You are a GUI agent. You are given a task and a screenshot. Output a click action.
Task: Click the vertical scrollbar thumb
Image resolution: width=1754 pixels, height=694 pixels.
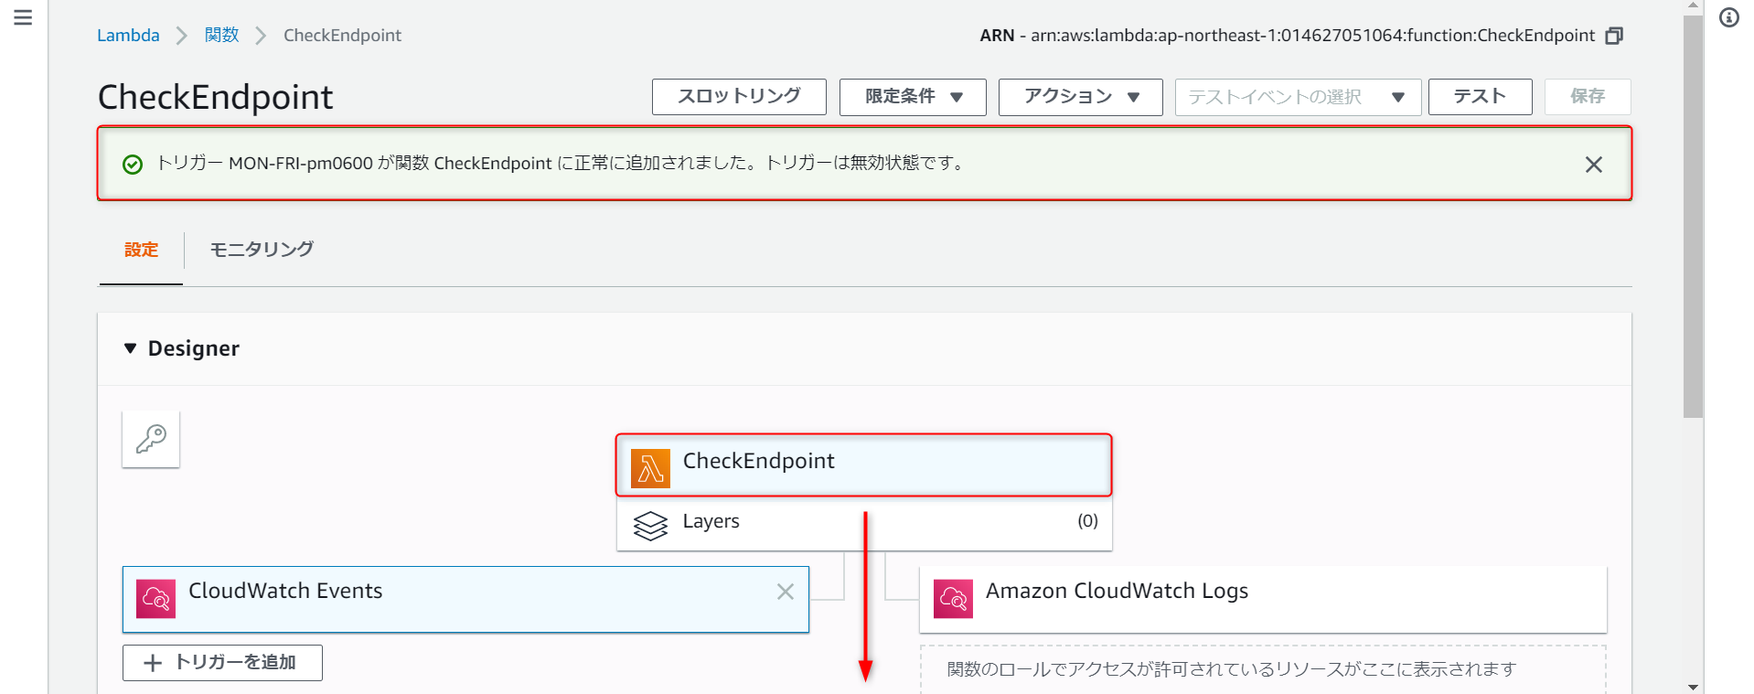[1693, 216]
